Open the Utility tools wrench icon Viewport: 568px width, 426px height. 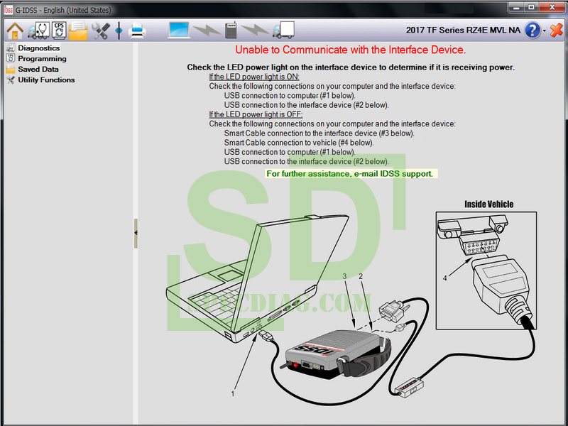tap(100, 31)
